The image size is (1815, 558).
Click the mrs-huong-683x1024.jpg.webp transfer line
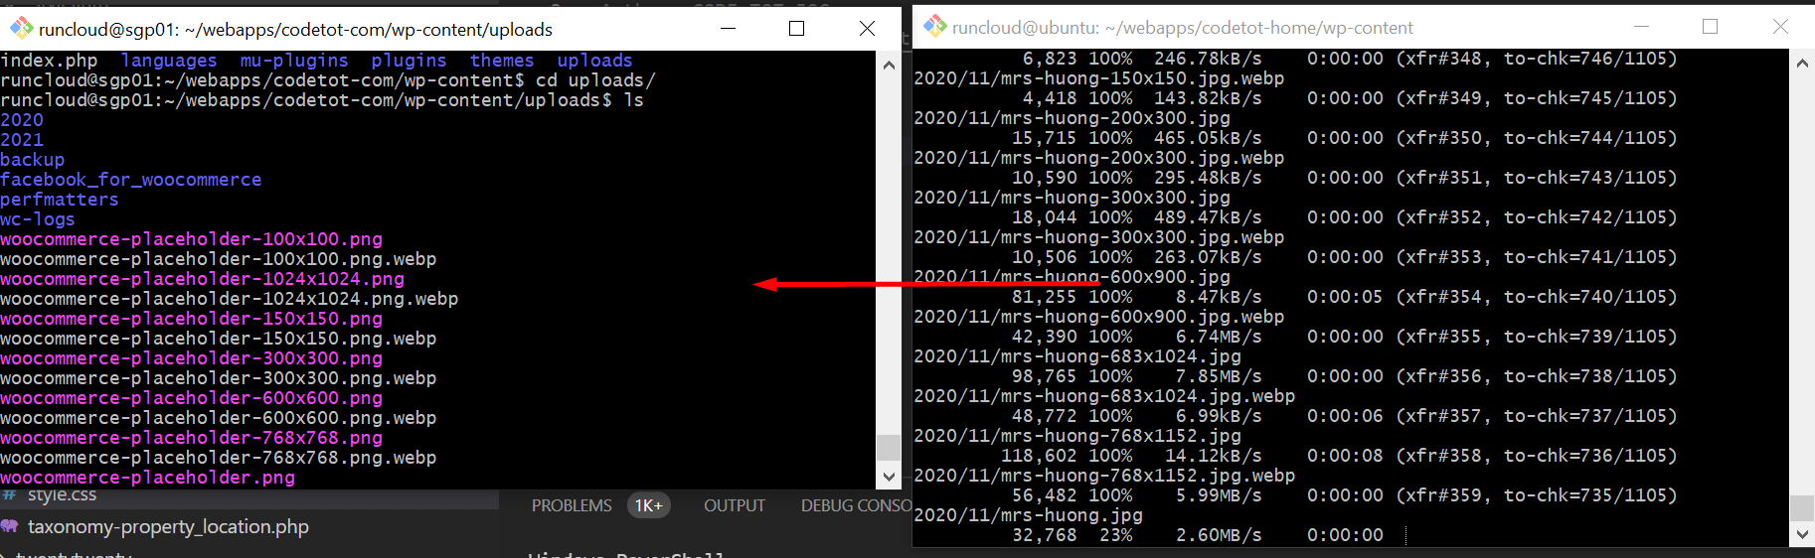tap(1104, 396)
